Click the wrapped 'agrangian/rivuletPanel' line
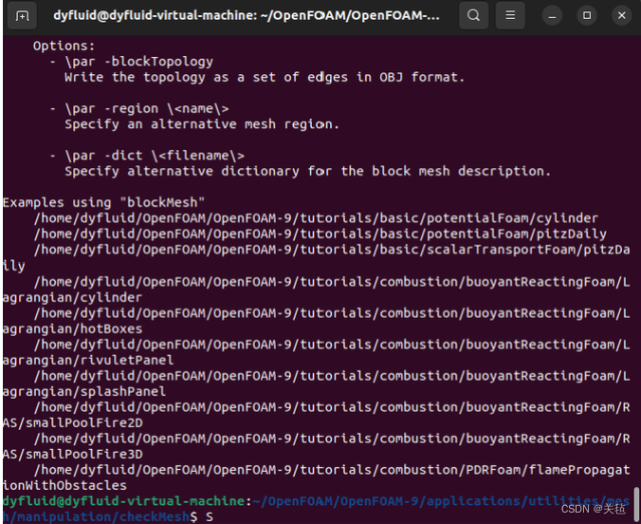The height and width of the screenshot is (524, 641). point(88,361)
